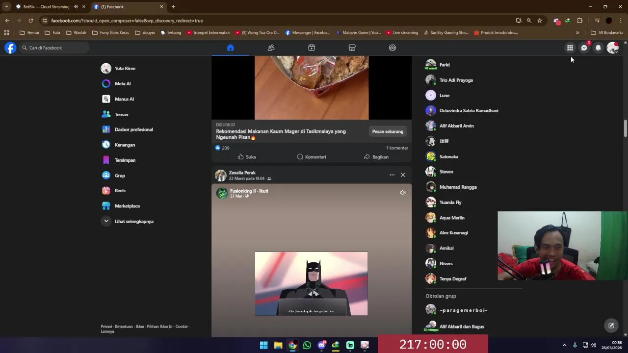This screenshot has width=628, height=353.
Task: Open the Messenger icon with notification badge
Action: point(584,48)
